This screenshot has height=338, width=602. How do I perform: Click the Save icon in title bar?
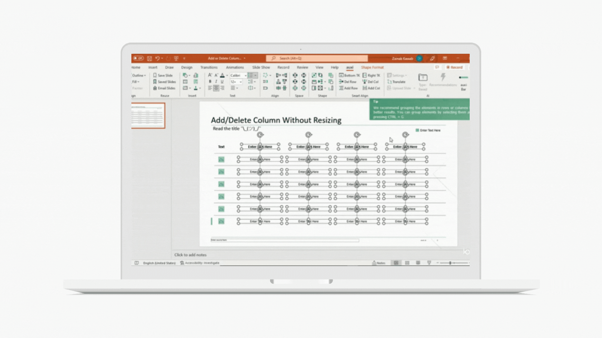150,58
